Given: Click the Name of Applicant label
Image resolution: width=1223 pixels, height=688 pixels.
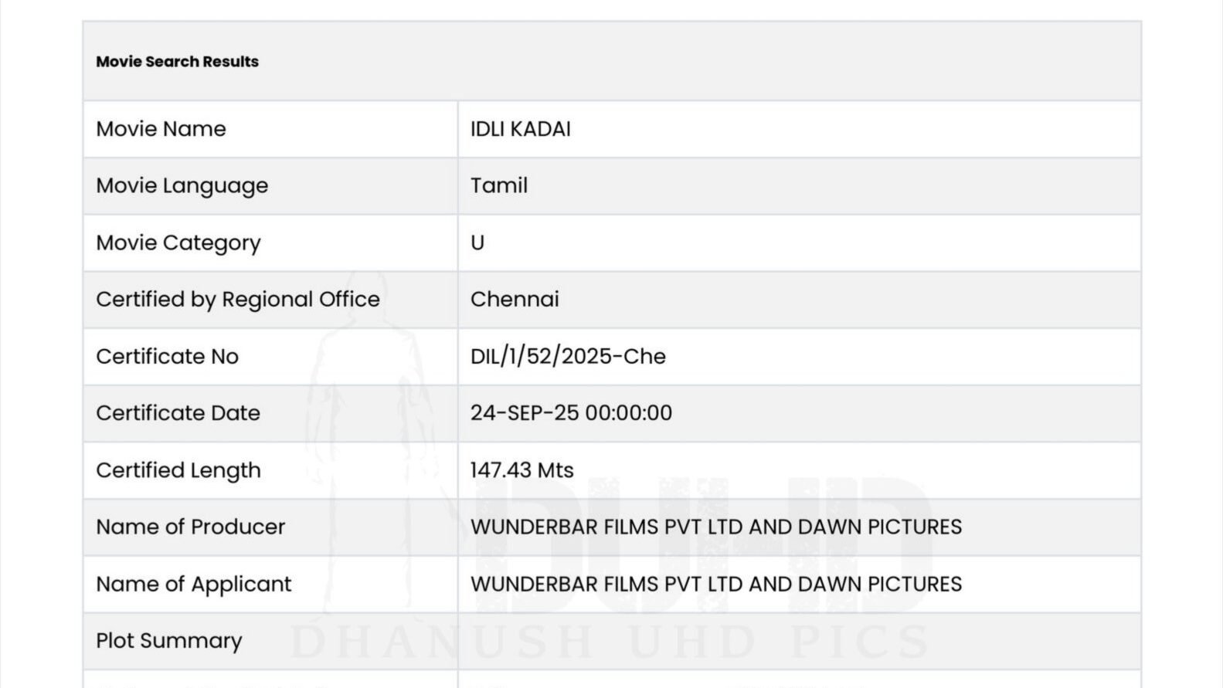Looking at the screenshot, I should [194, 585].
